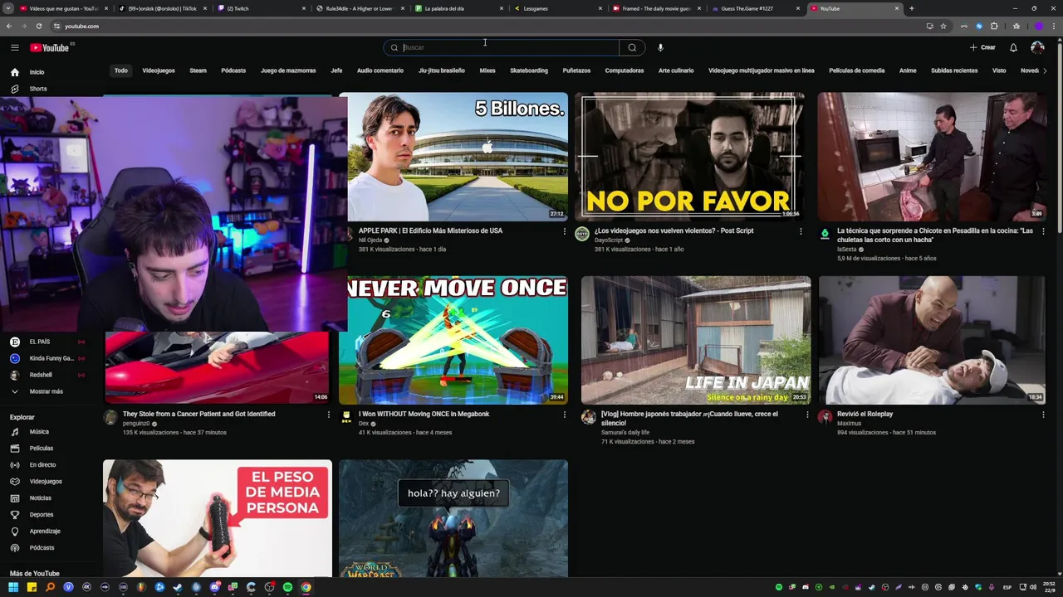Switch to Guess The.Game browser tab
Image resolution: width=1063 pixels, height=597 pixels.
click(754, 8)
